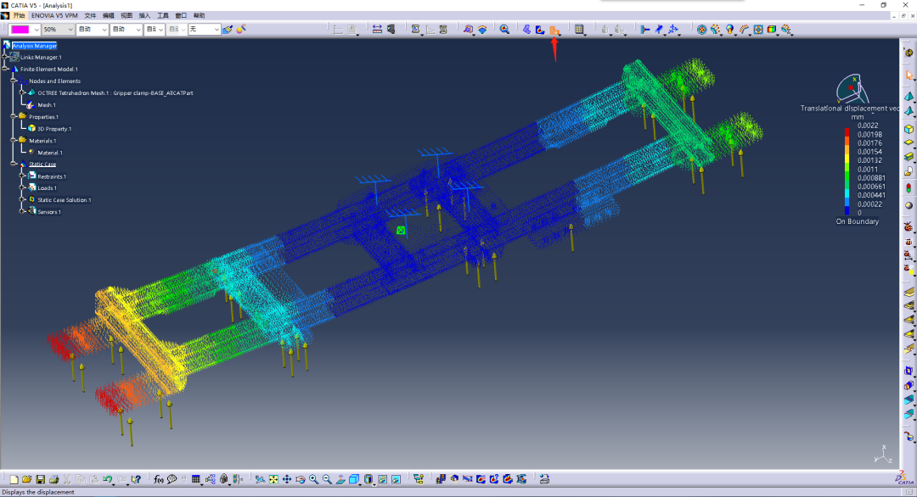Image resolution: width=917 pixels, height=497 pixels.
Task: Open the 工具 menu
Action: (x=161, y=14)
